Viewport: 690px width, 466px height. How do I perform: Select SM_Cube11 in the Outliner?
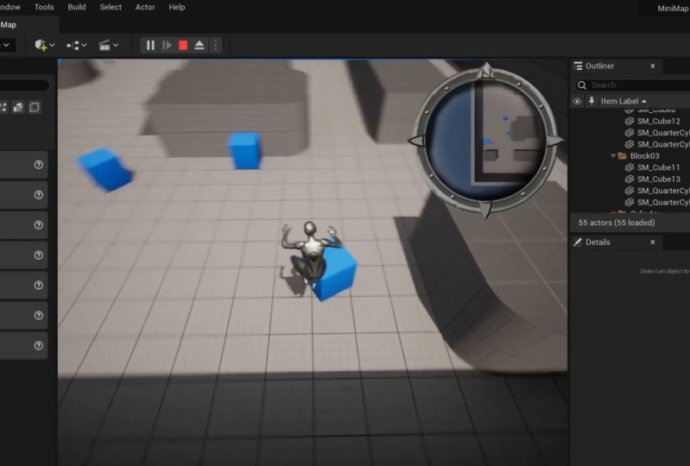tap(658, 167)
